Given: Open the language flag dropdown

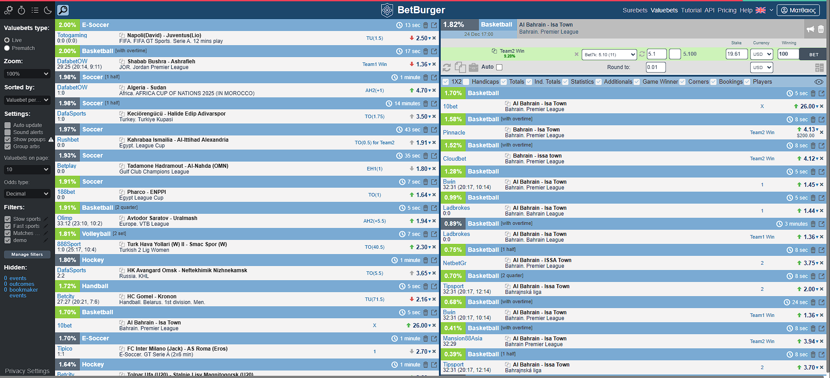Looking at the screenshot, I should coord(765,10).
